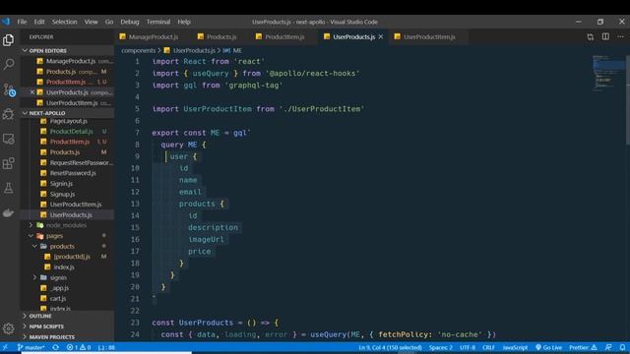Open the Debug menu

click(x=130, y=22)
